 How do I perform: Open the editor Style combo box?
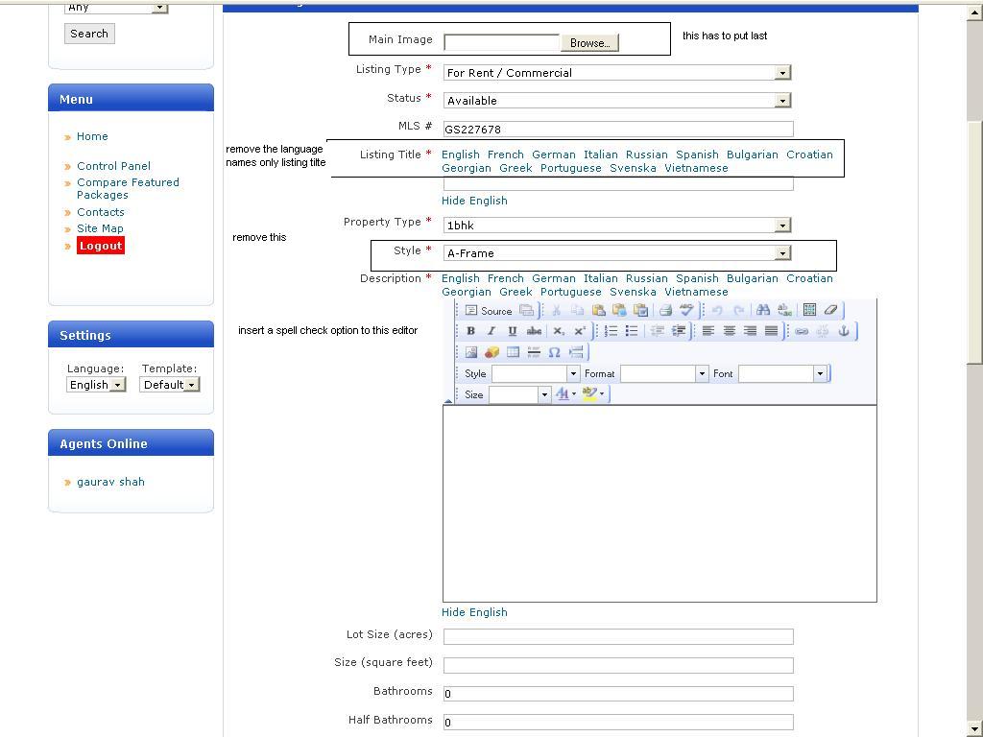(x=536, y=373)
